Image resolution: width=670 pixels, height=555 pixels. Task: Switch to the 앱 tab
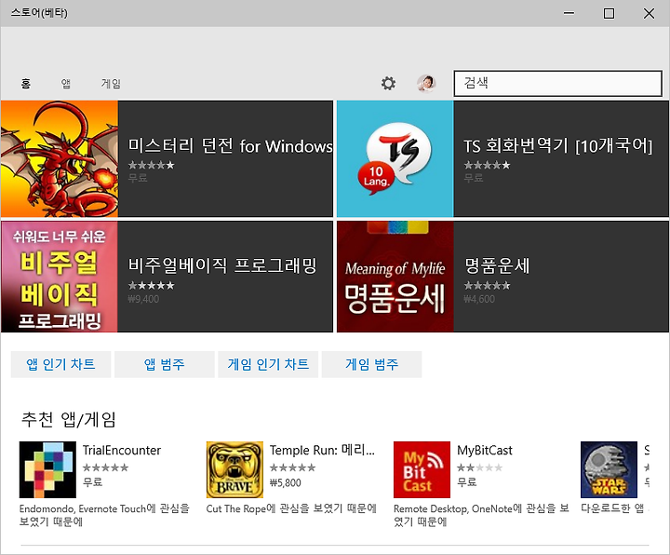[66, 84]
